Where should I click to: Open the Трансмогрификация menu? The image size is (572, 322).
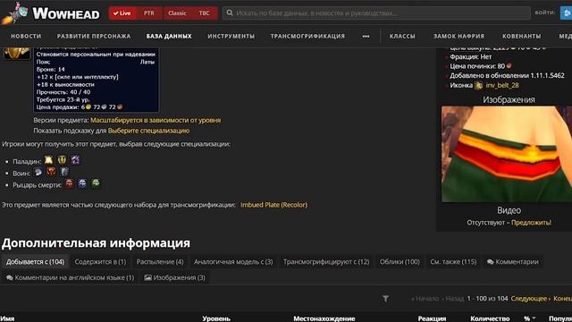coord(307,36)
